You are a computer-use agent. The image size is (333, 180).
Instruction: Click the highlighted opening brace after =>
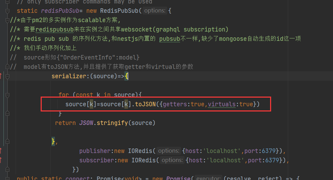pos(127,76)
